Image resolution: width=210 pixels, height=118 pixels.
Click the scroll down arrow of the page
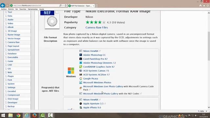point(209,107)
